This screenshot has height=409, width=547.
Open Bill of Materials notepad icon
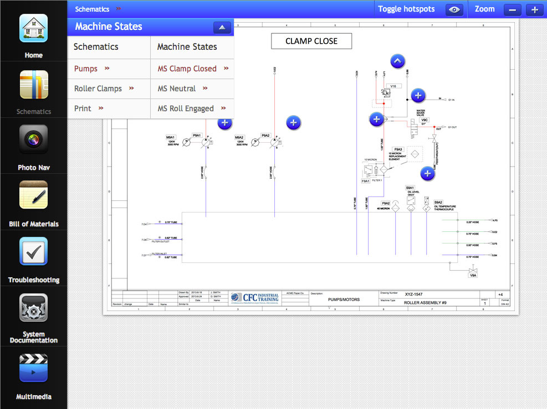coord(33,195)
